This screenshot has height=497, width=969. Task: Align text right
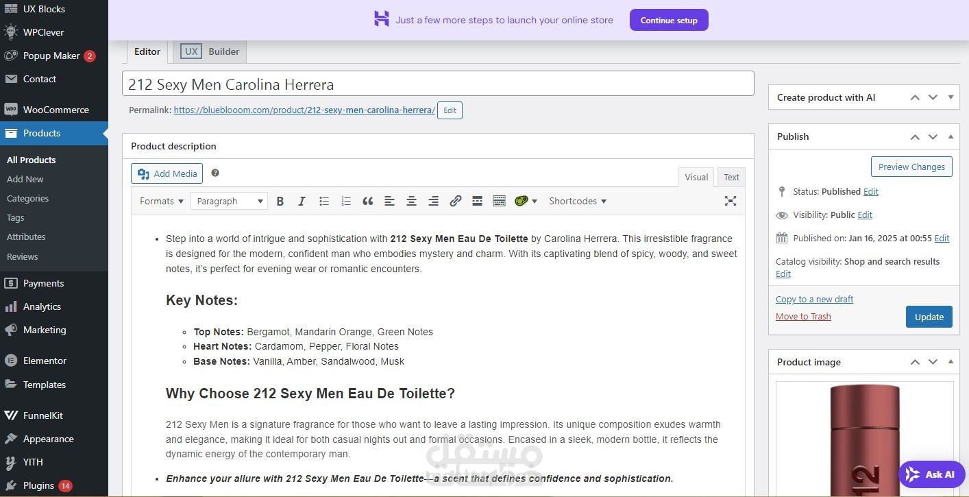(433, 201)
